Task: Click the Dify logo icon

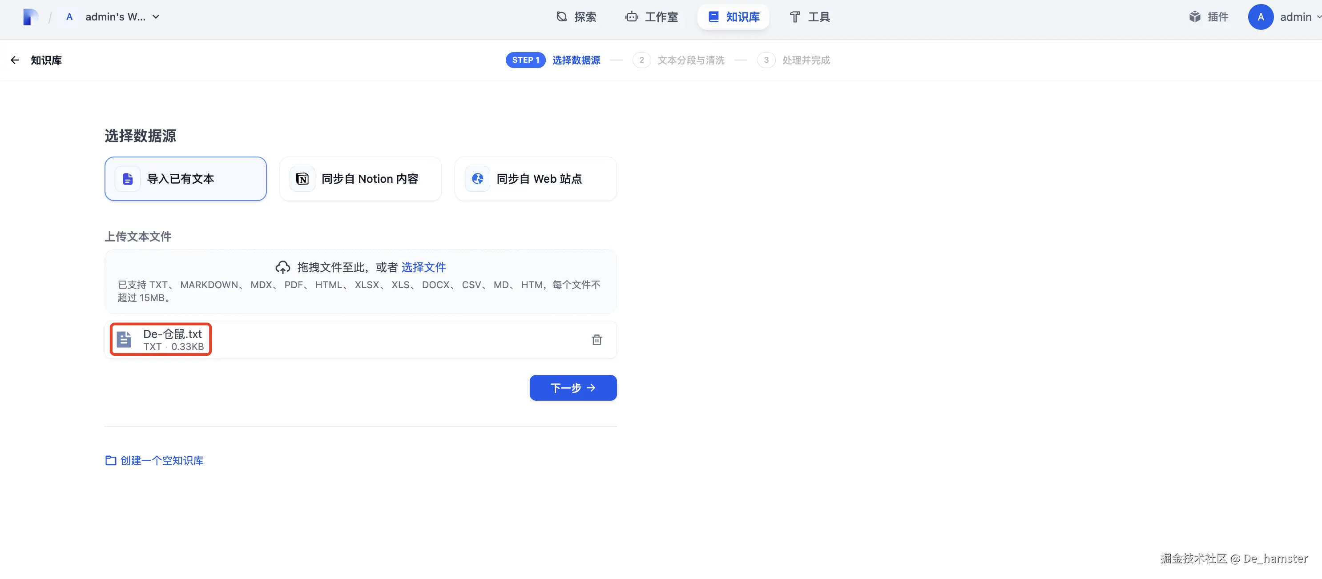Action: point(30,17)
